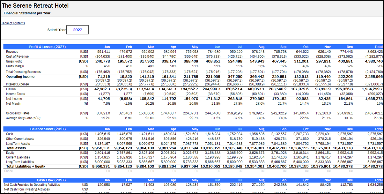Select the Net Income total 1,635,273

374,99
